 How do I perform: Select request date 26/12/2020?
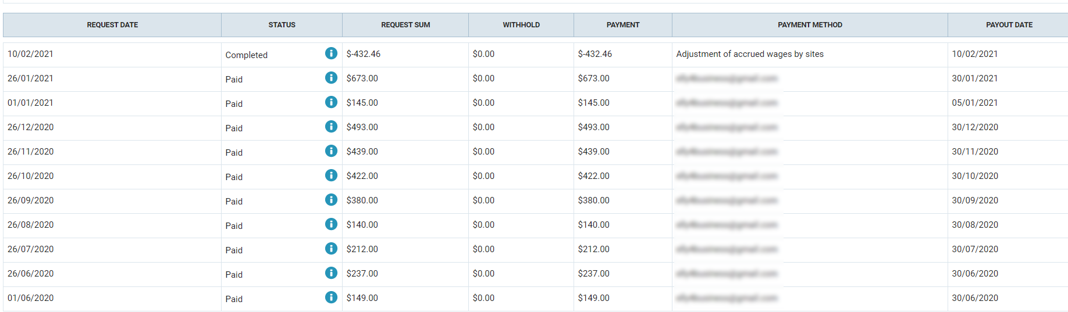[30, 127]
